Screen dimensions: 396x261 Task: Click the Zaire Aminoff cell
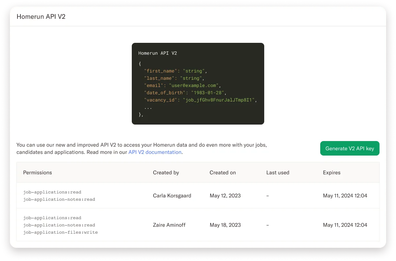tap(169, 225)
